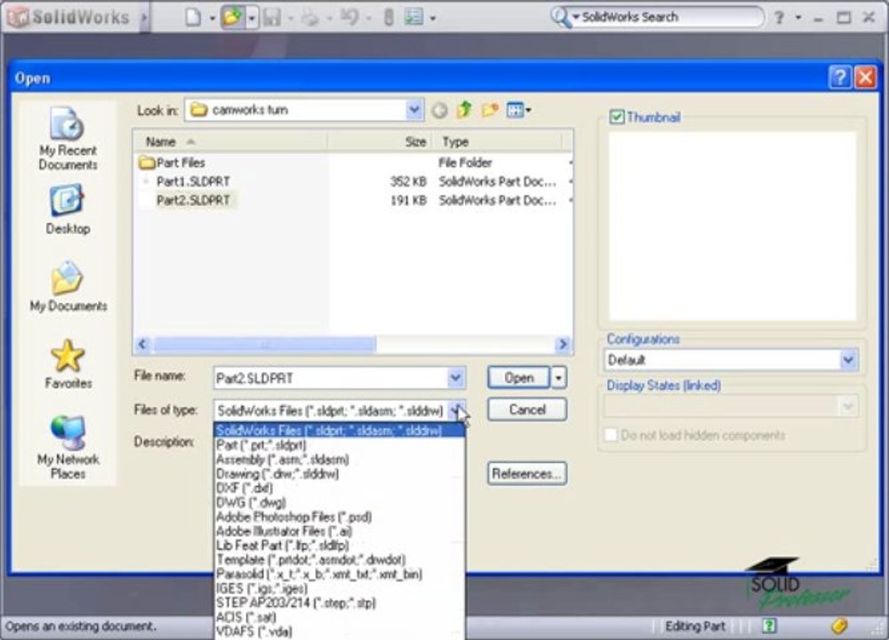Select Part (*.prt;*.sldprt) file type
Image resolution: width=889 pixels, height=640 pixels.
point(339,445)
